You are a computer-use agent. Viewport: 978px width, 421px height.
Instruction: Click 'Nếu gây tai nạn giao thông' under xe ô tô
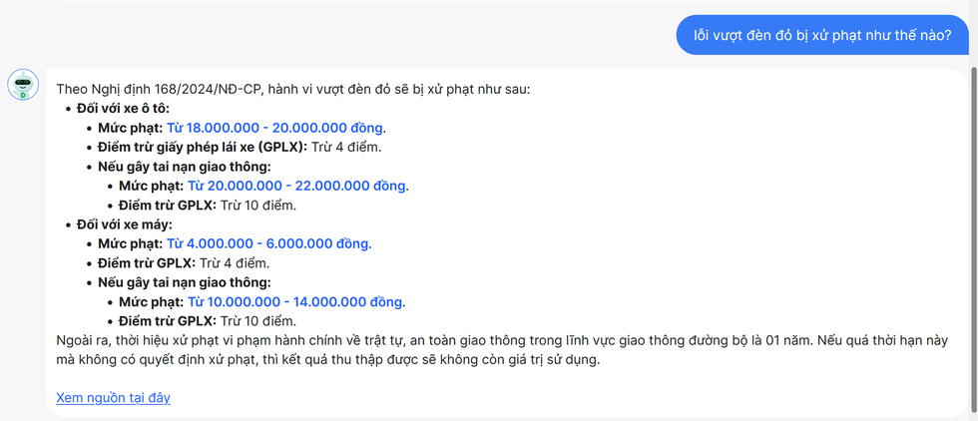[185, 167]
